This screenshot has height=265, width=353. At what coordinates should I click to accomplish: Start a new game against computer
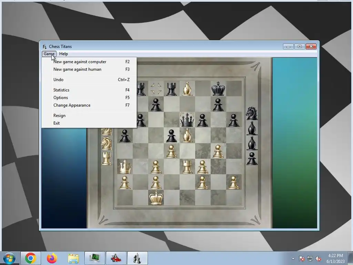(89, 62)
